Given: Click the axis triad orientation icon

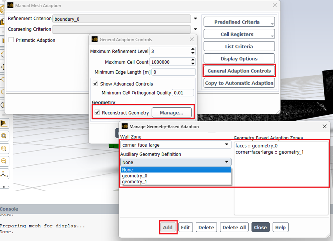Looking at the screenshot, I should 4,174.
